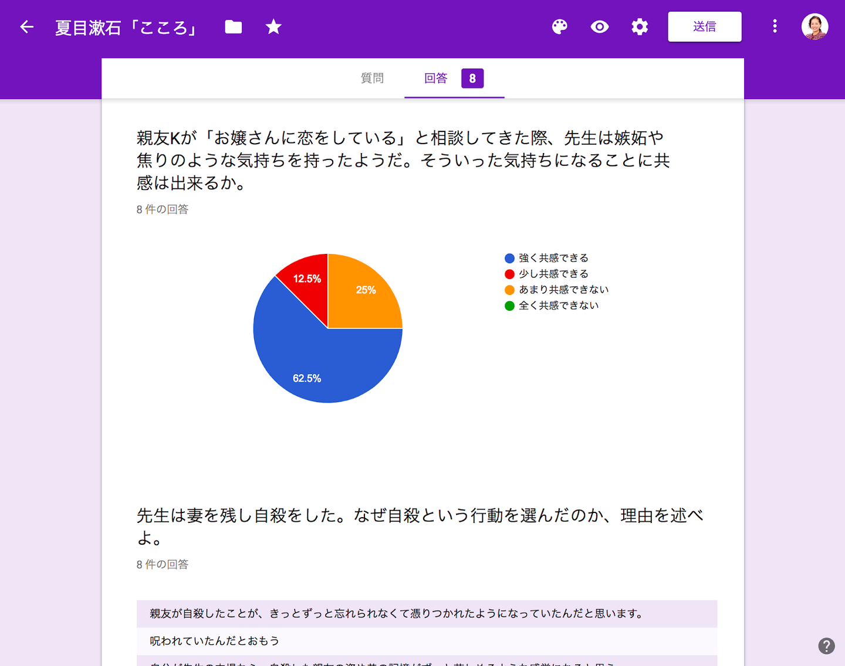Click legend label 全く共感できない
This screenshot has width=845, height=666.
tap(559, 305)
